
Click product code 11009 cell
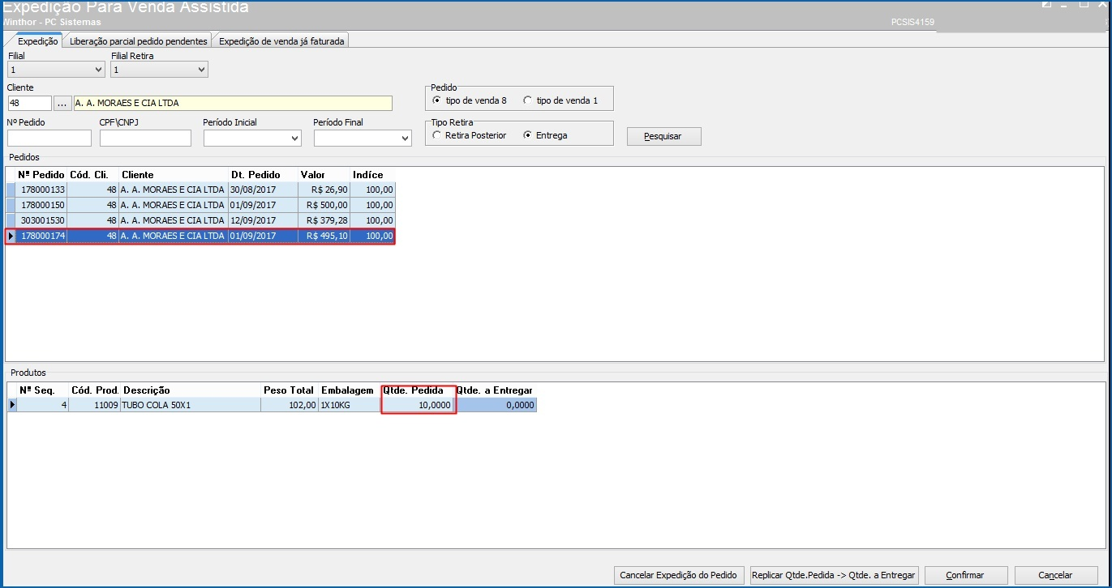pos(94,405)
